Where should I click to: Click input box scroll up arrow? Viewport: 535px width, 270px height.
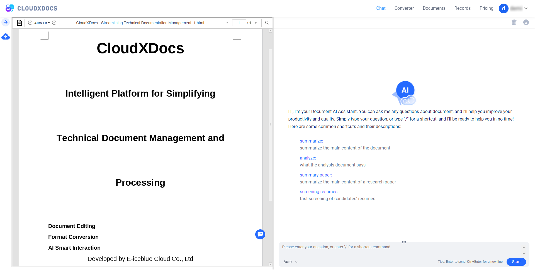pos(524,247)
